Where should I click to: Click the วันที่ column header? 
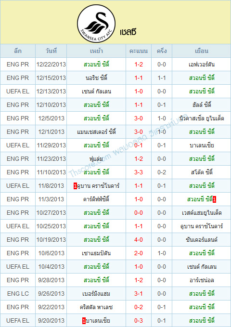(x=51, y=51)
